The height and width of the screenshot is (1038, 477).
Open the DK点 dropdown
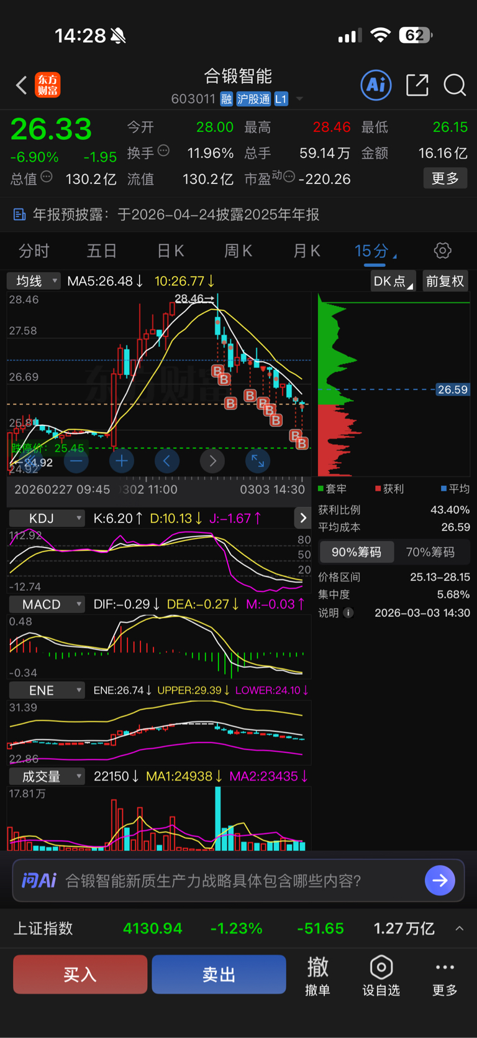pyautogui.click(x=393, y=281)
